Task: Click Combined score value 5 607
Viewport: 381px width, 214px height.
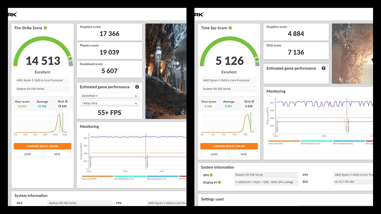Action: pos(109,71)
